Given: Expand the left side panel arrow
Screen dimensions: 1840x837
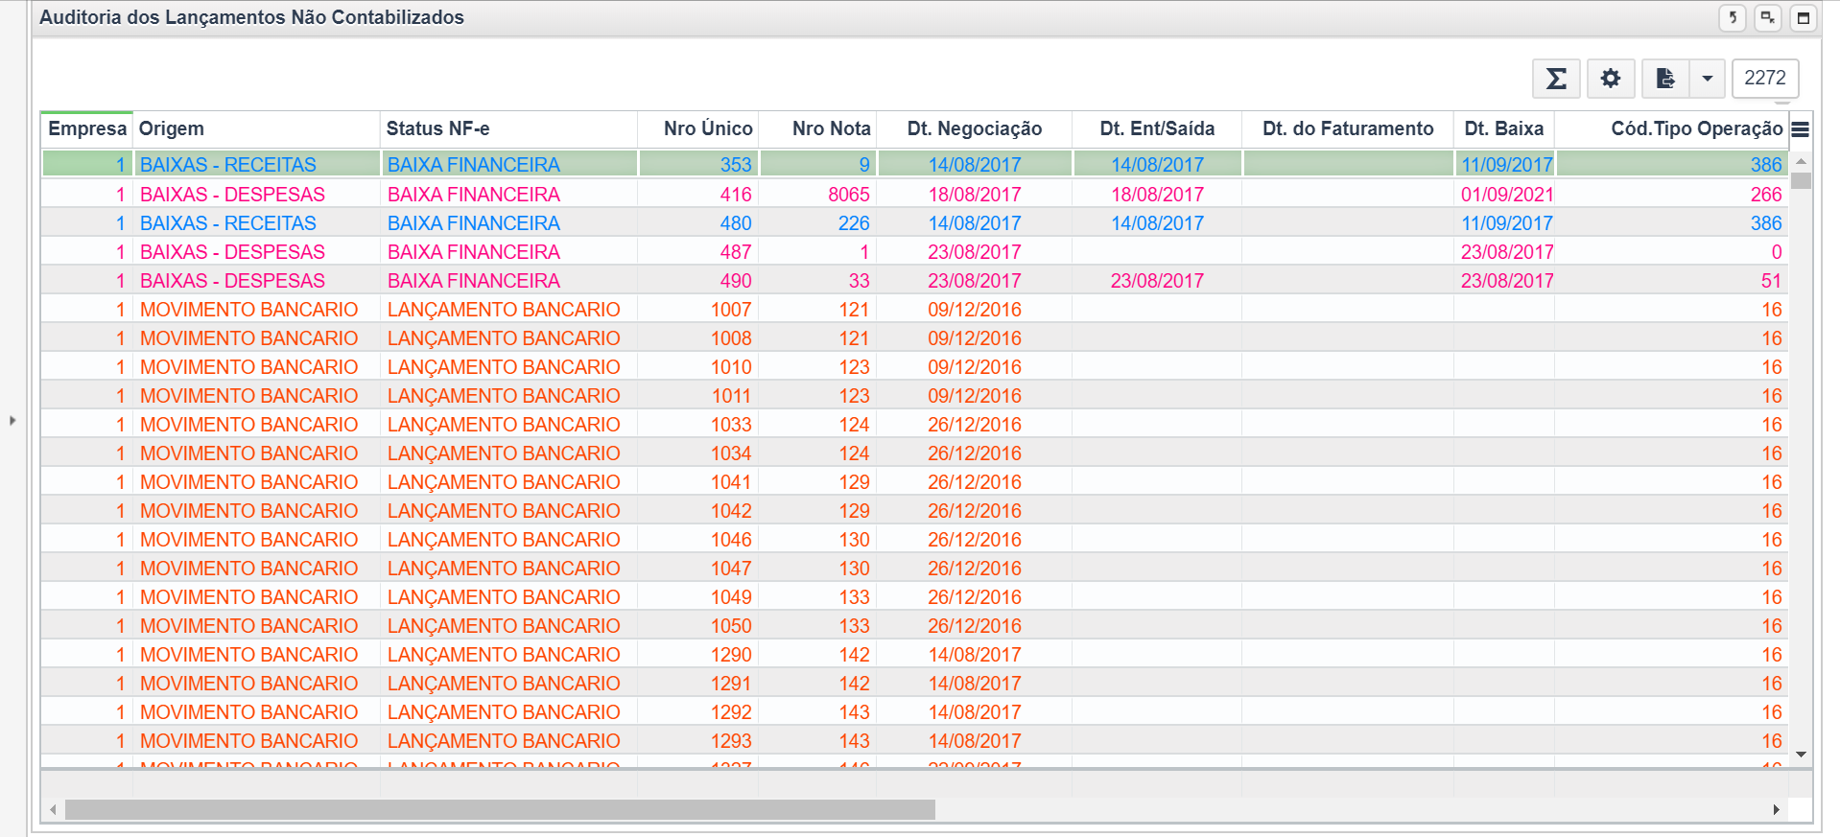Looking at the screenshot, I should point(12,420).
